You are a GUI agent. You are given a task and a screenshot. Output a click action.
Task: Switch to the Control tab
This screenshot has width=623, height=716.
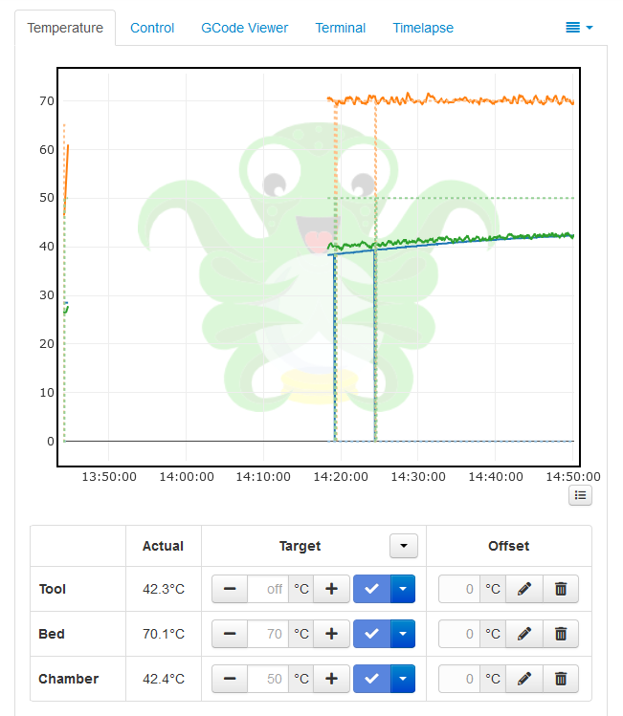click(x=152, y=28)
